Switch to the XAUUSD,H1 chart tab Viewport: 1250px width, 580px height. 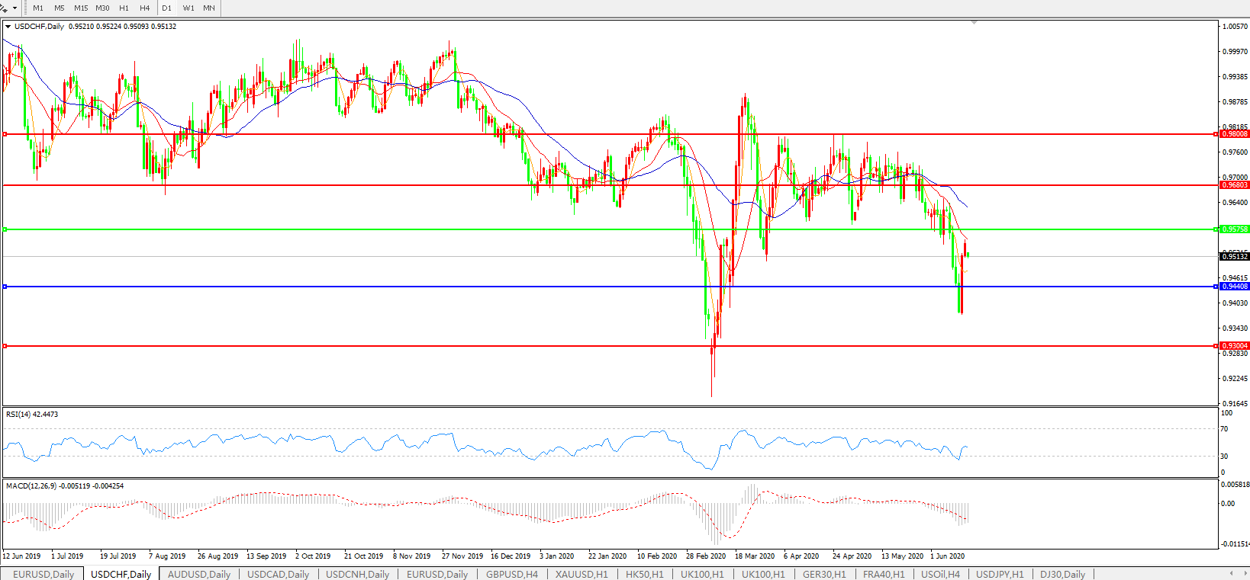[x=582, y=574]
